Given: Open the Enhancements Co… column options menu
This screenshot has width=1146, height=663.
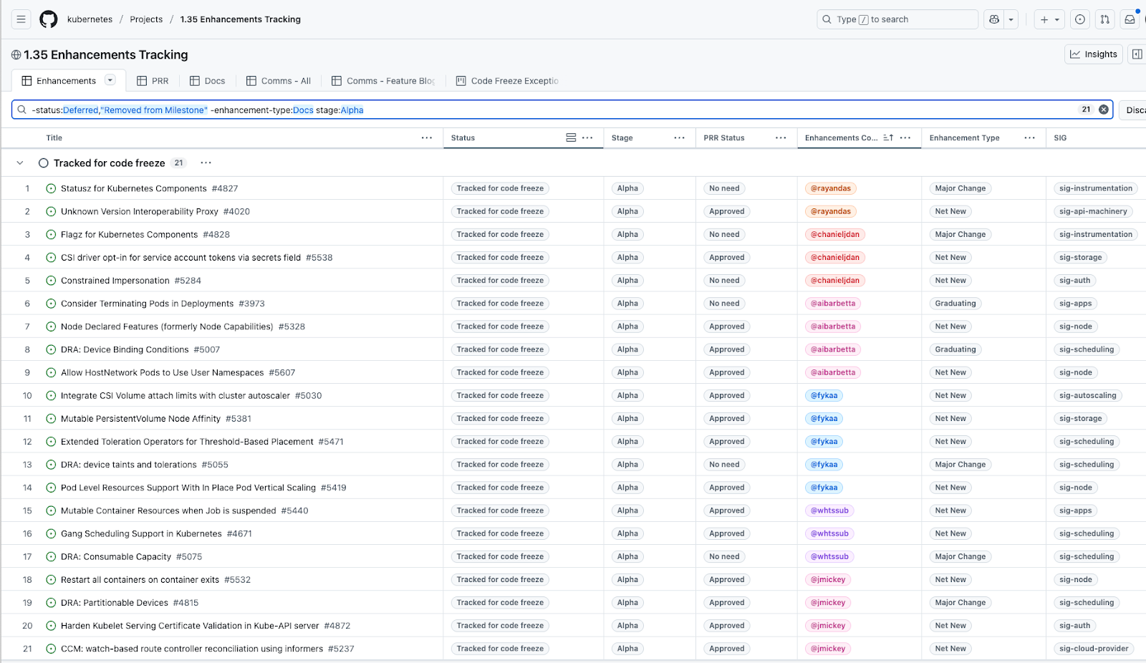Looking at the screenshot, I should coord(905,137).
